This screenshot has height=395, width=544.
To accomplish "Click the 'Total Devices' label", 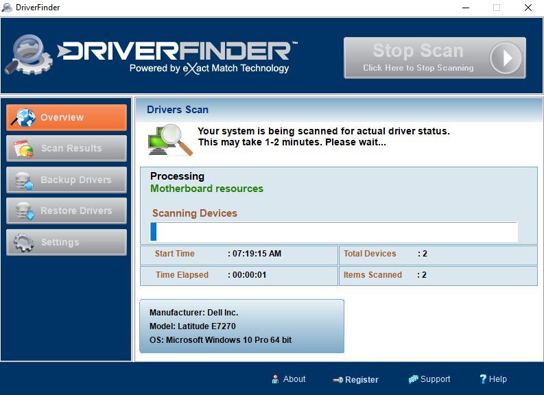I will click(x=370, y=254).
